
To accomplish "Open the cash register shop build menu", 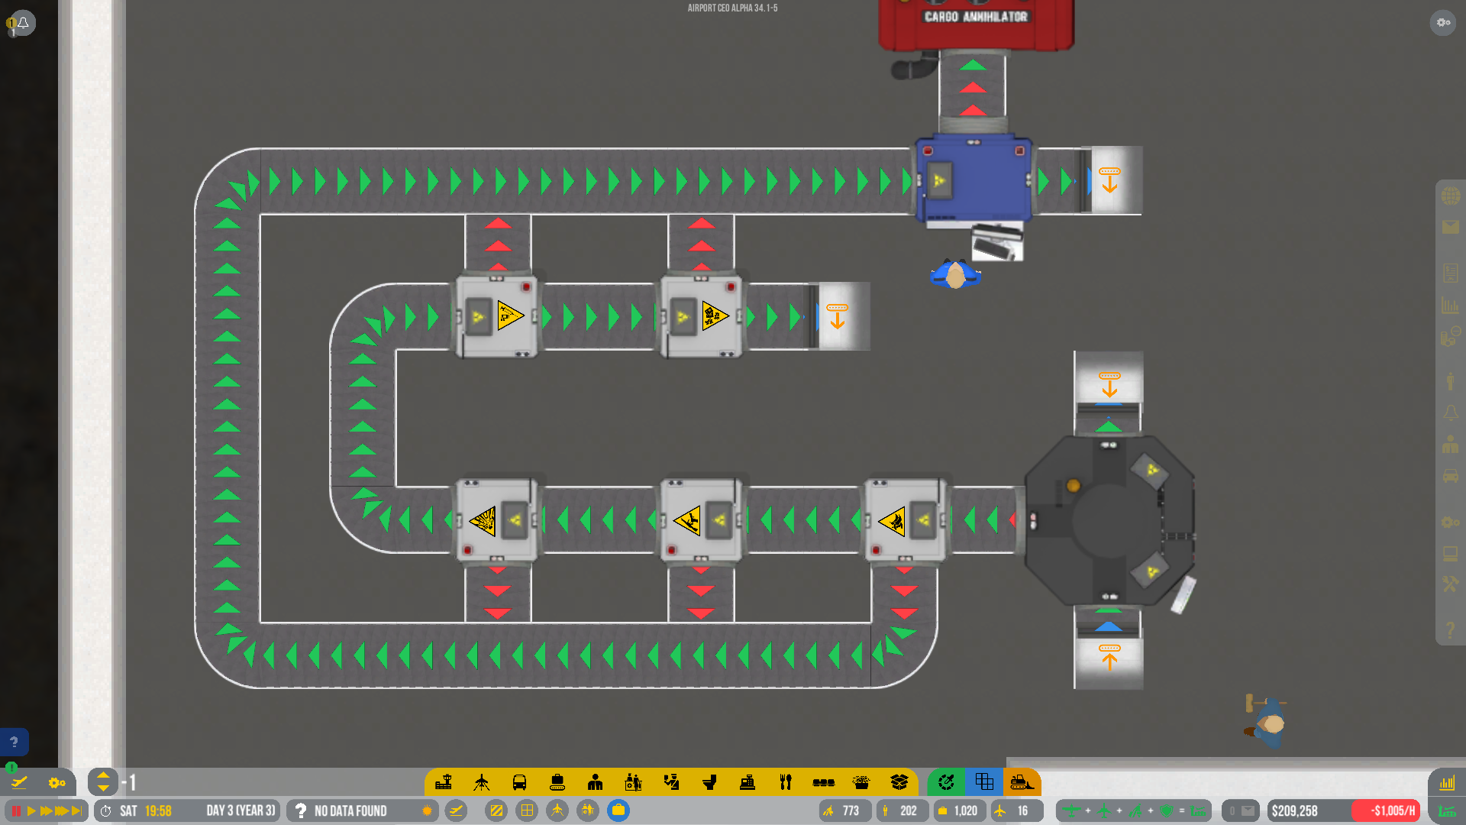I will tap(748, 782).
